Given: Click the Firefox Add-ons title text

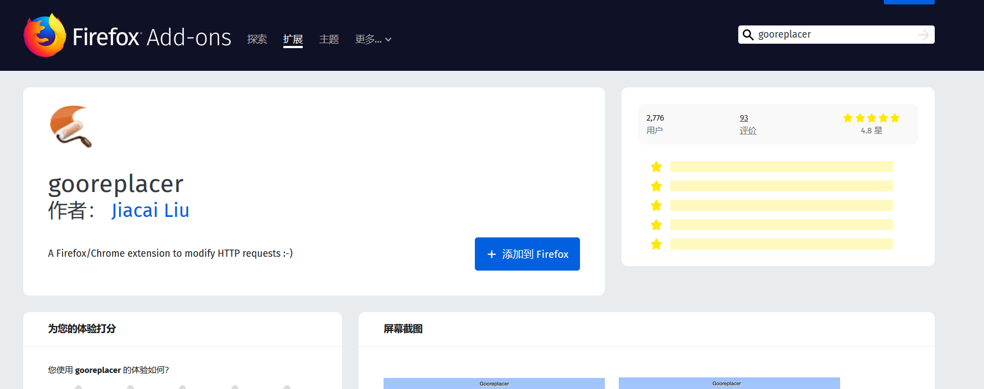Looking at the screenshot, I should (x=152, y=38).
